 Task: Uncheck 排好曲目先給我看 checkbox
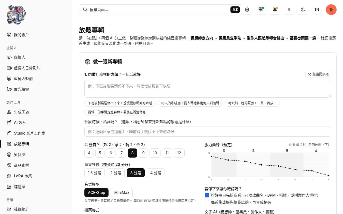[x=207, y=195]
